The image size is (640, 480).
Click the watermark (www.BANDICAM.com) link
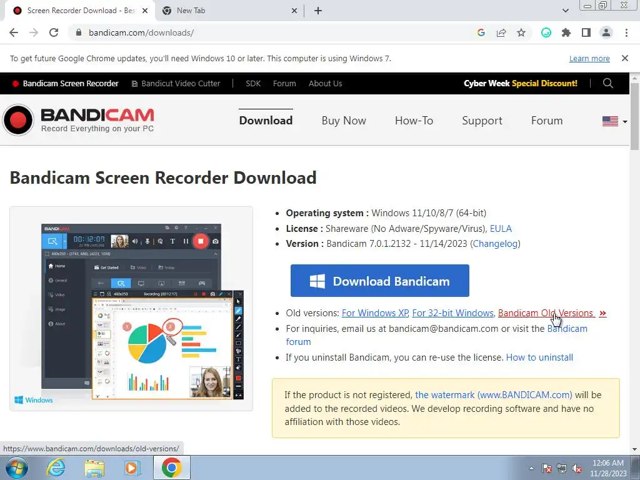click(494, 395)
